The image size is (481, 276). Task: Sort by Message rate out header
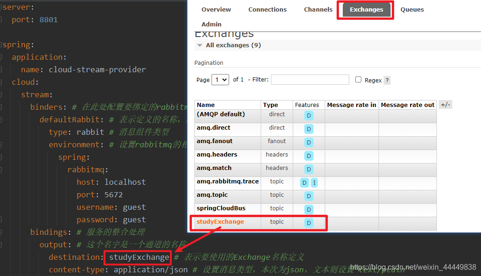(x=408, y=105)
